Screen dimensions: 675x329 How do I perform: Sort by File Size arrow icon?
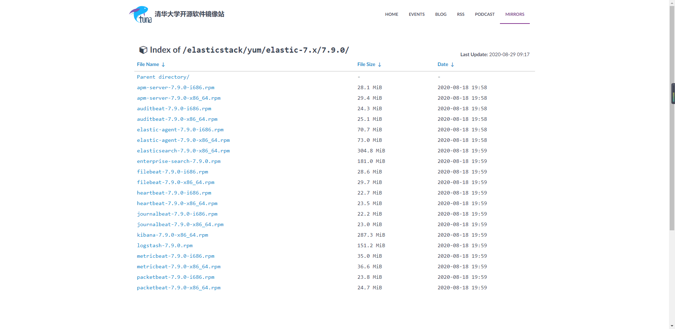click(380, 65)
